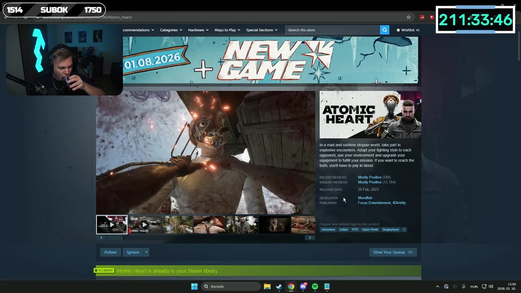Click the taskbar Keresés search box
The image size is (521, 293).
pos(231,286)
